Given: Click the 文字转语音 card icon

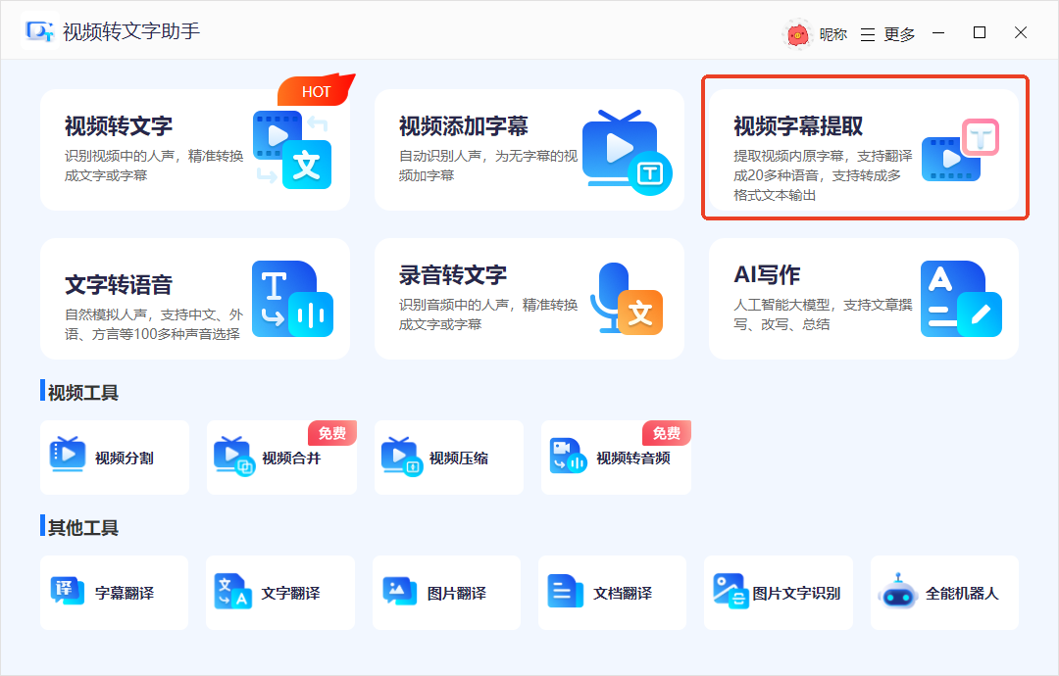Looking at the screenshot, I should tap(292, 299).
